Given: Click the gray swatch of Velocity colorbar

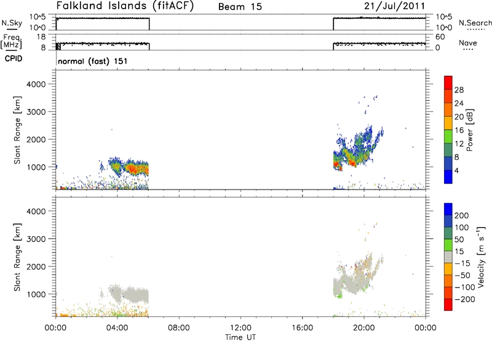Looking at the screenshot, I should tap(448, 257).
